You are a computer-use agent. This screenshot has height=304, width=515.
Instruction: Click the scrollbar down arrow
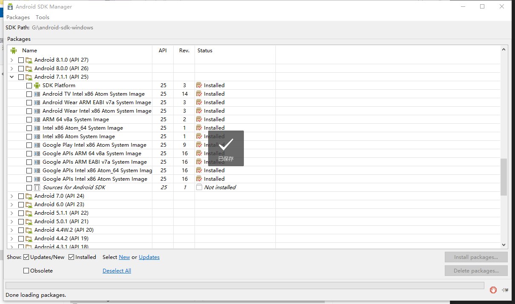(x=504, y=245)
